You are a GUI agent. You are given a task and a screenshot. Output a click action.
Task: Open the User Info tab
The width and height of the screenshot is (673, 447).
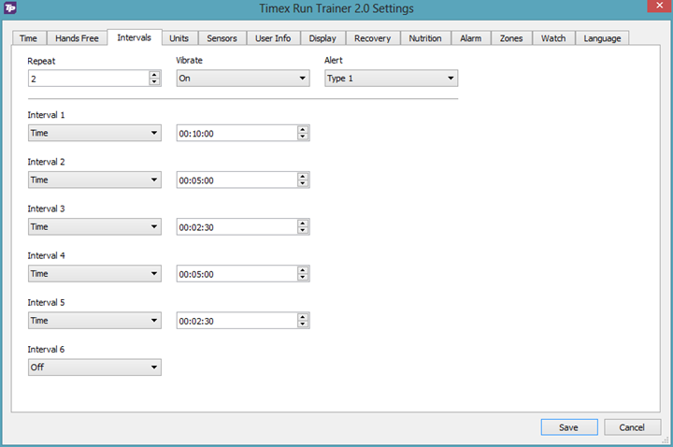[x=273, y=38]
